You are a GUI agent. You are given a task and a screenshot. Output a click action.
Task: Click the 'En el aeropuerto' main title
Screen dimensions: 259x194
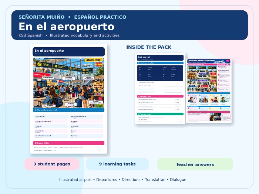click(x=66, y=26)
